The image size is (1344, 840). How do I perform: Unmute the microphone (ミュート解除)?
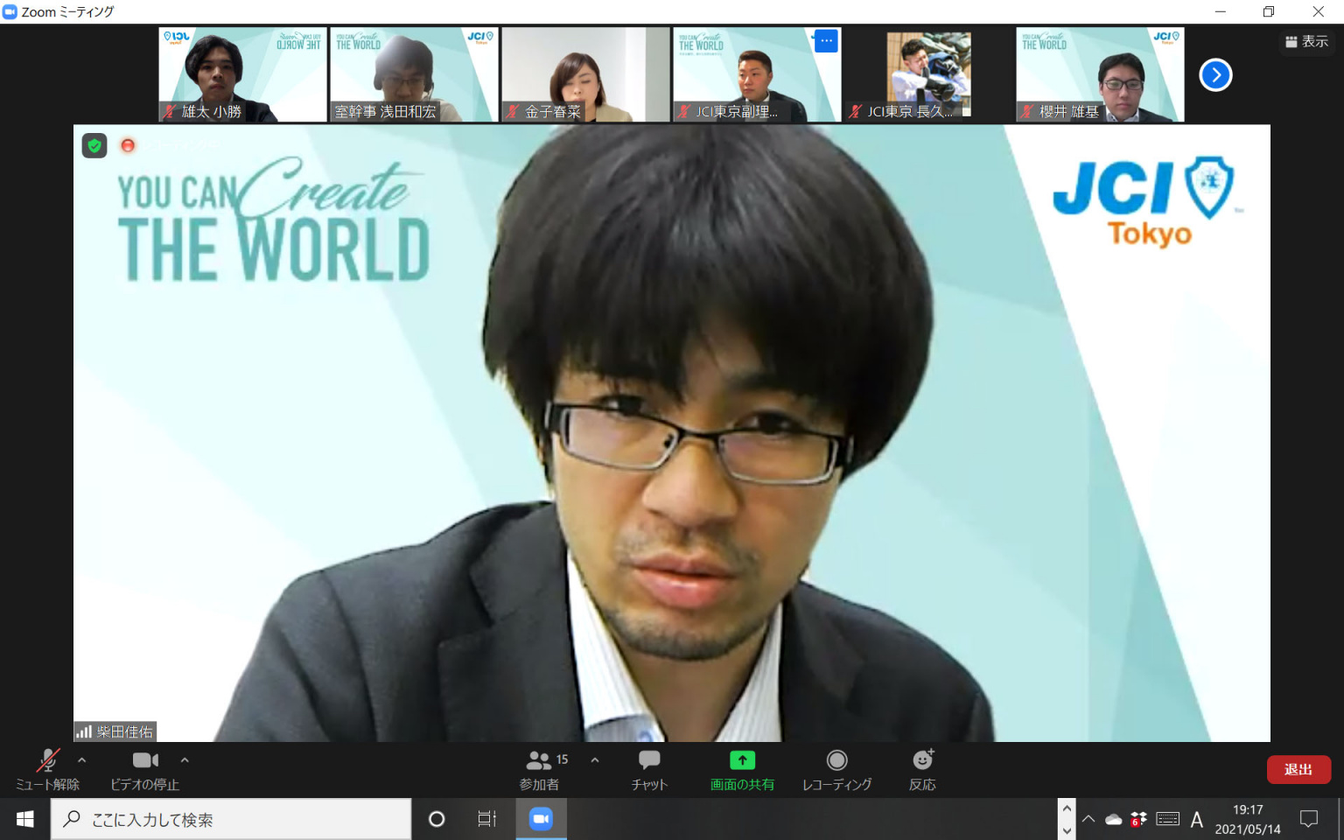(47, 768)
